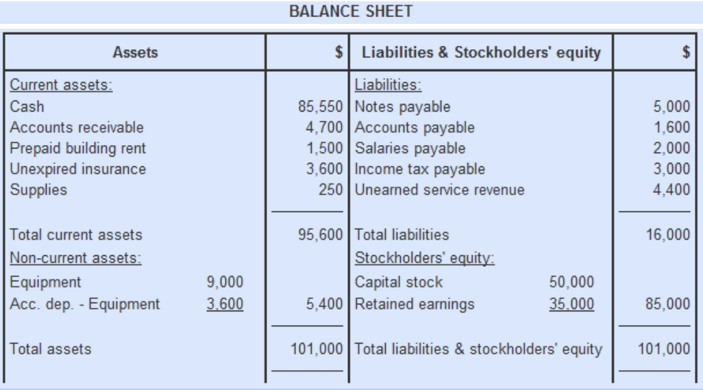Image resolution: width=703 pixels, height=390 pixels.
Task: Select the Assets column header
Action: click(x=135, y=53)
